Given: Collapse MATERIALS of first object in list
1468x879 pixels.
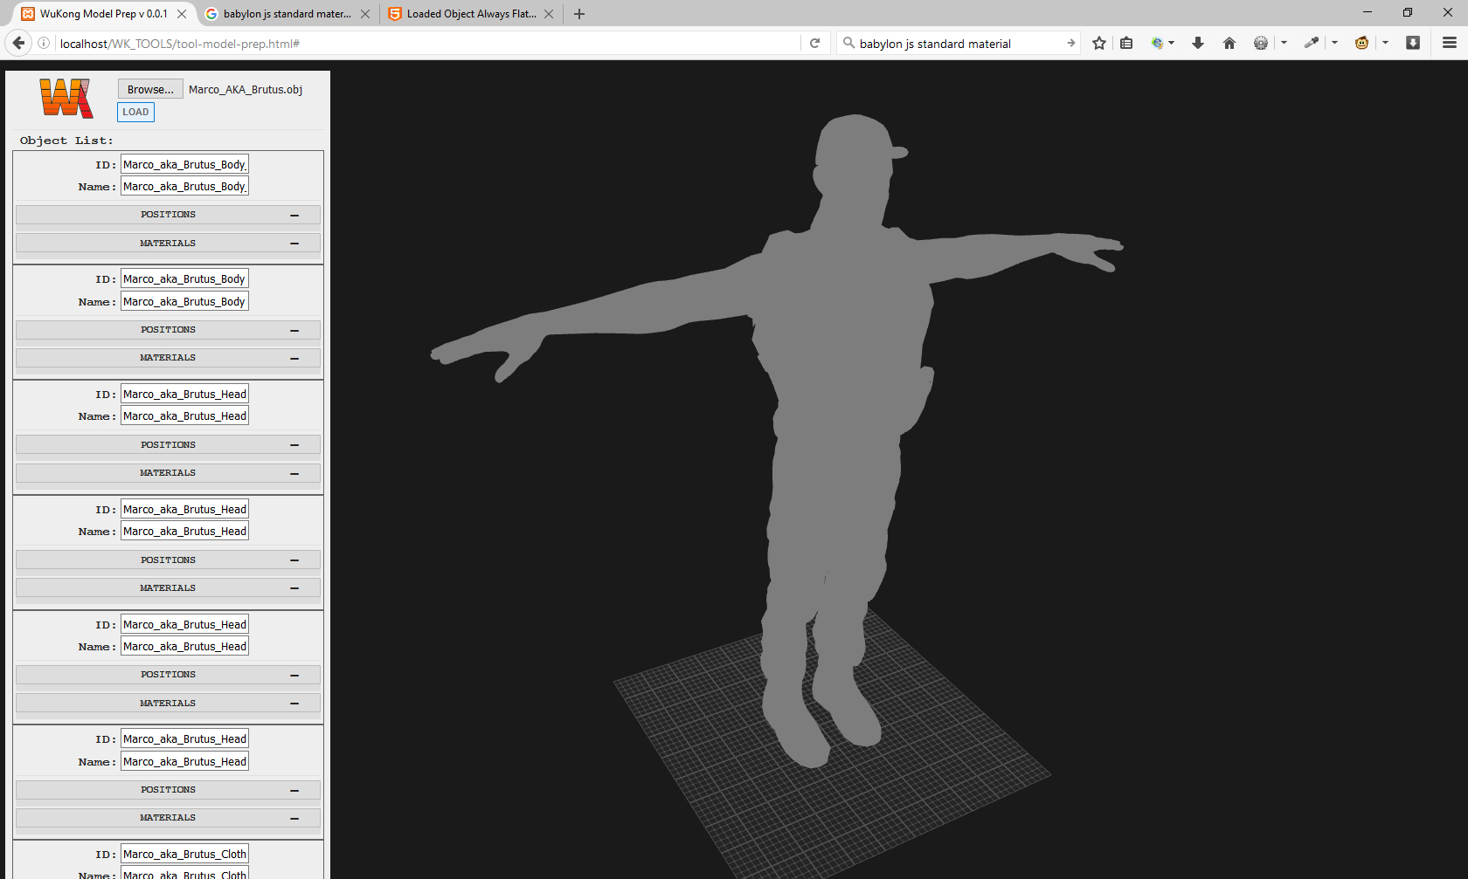Looking at the screenshot, I should click(x=168, y=244).
